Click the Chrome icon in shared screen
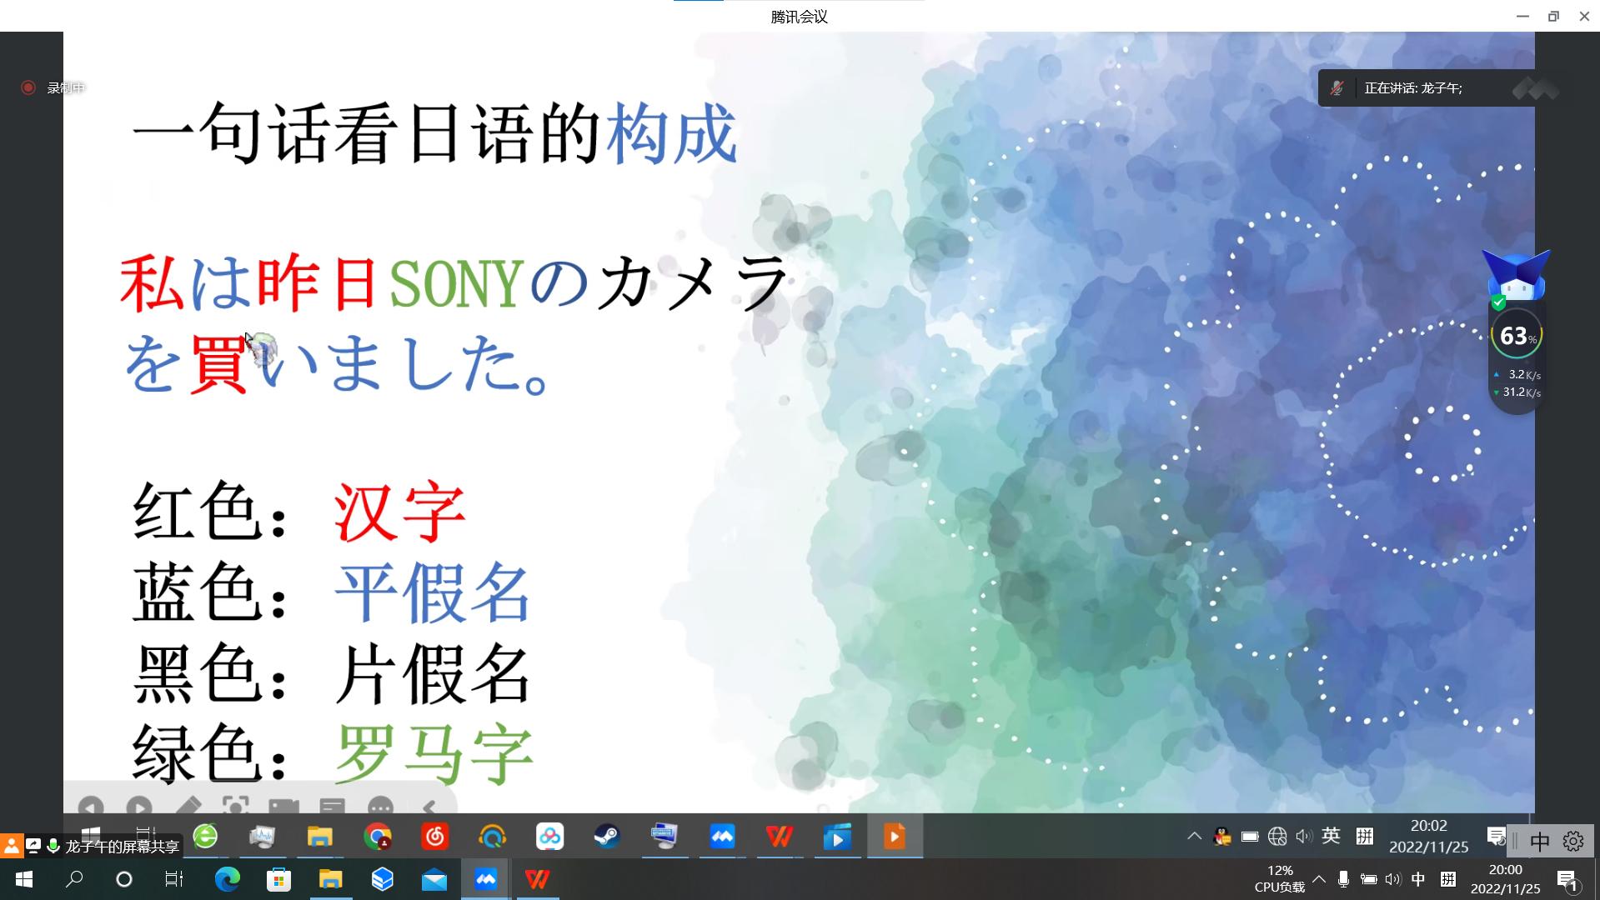 coord(378,836)
